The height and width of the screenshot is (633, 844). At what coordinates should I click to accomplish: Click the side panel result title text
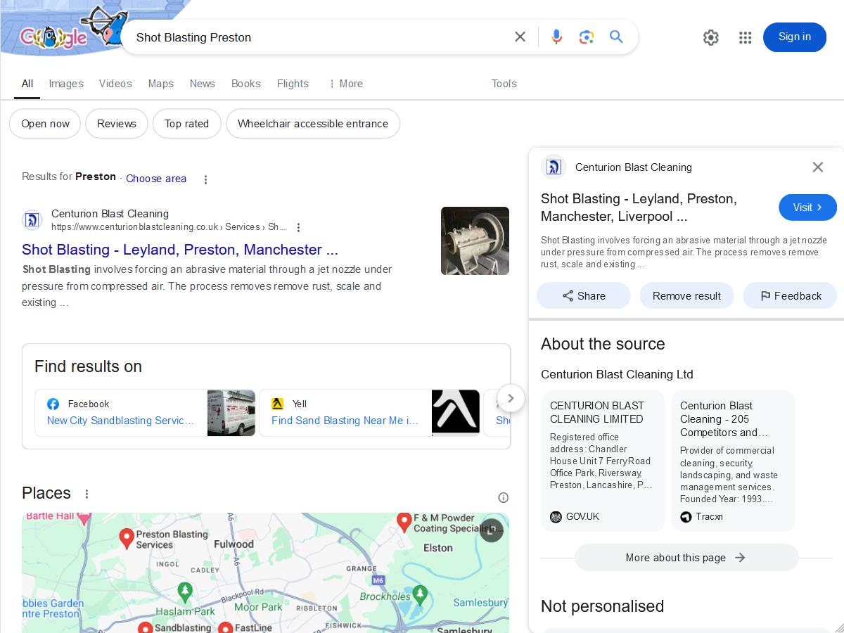coord(639,207)
